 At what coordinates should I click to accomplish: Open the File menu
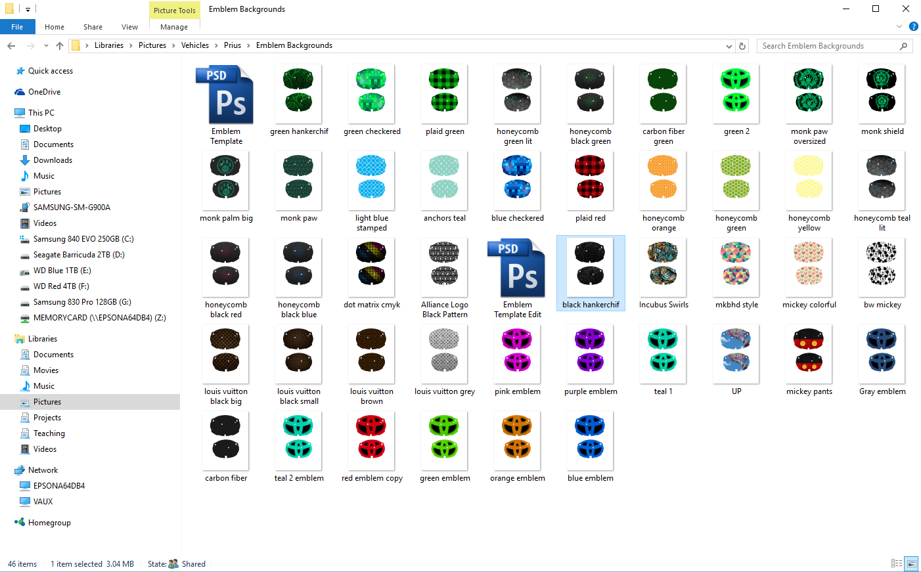(x=17, y=27)
